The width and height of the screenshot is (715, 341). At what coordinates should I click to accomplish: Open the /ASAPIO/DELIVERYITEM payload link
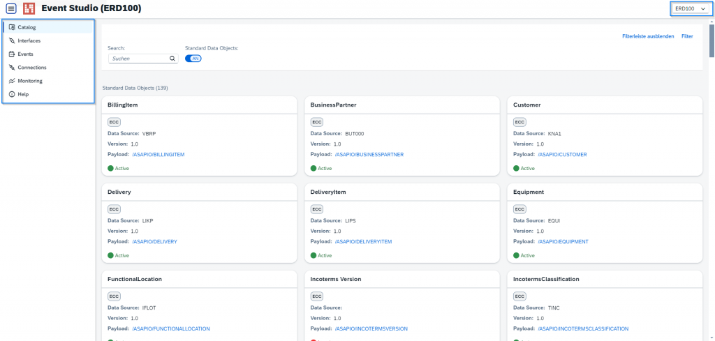pyautogui.click(x=362, y=241)
